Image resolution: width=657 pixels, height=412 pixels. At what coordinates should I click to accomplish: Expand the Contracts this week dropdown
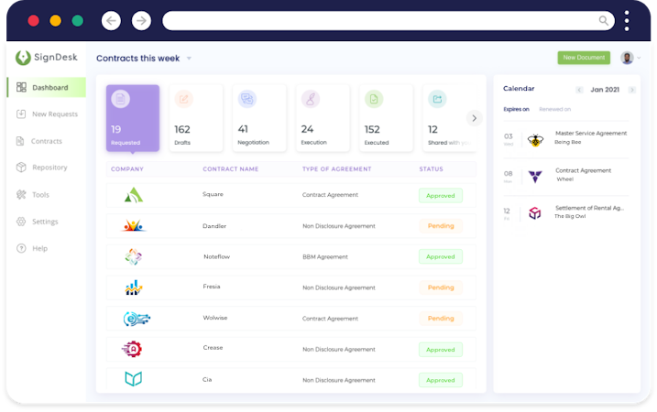(189, 59)
